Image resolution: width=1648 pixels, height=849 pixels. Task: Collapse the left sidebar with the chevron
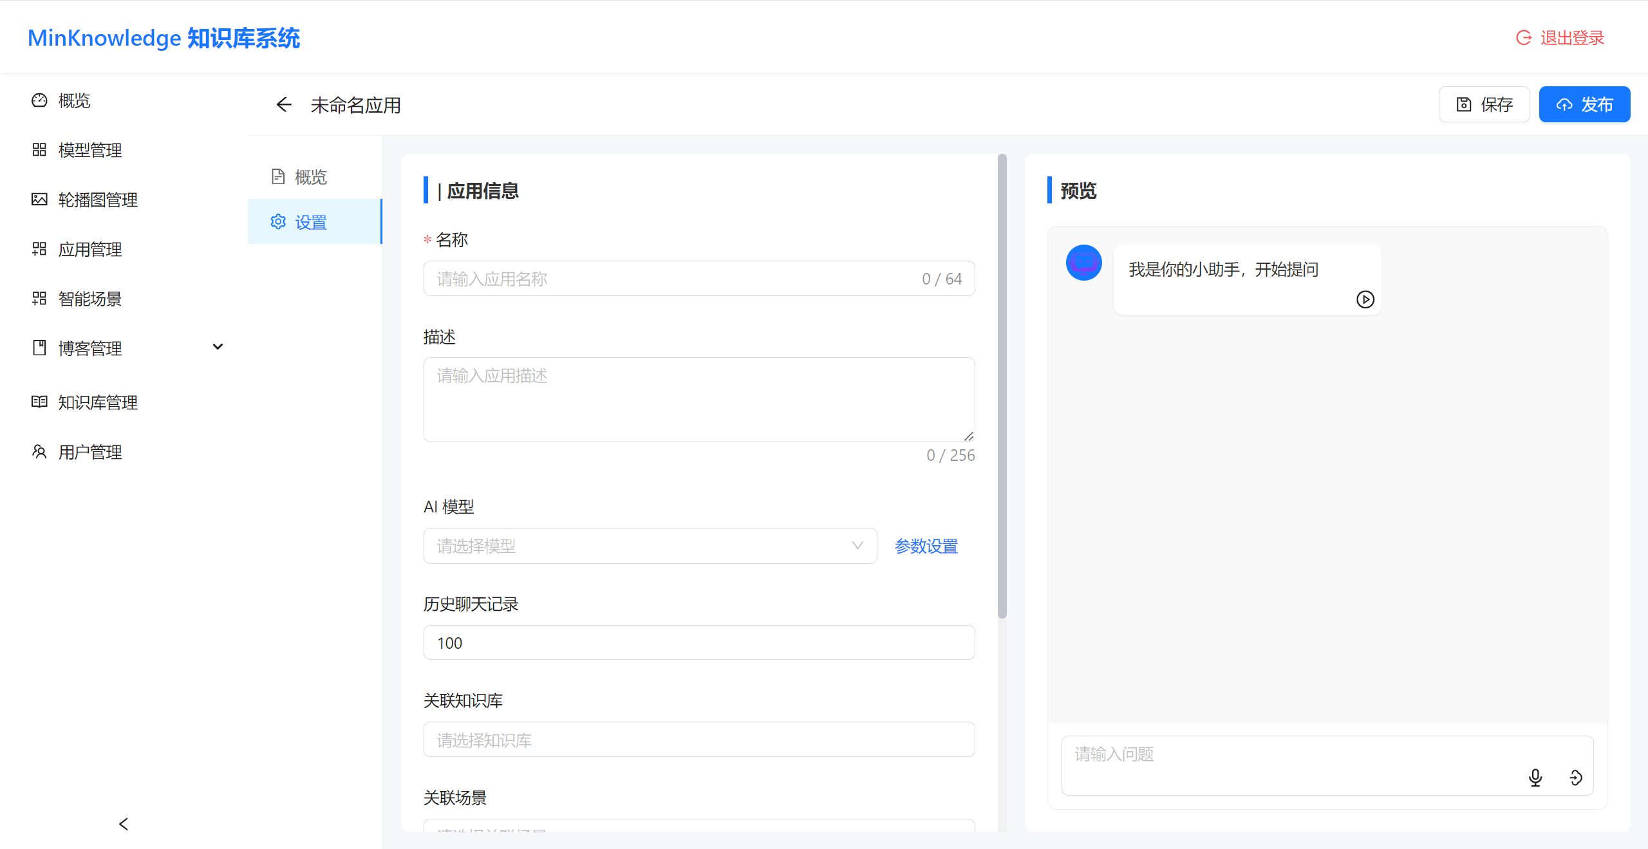coord(123,823)
